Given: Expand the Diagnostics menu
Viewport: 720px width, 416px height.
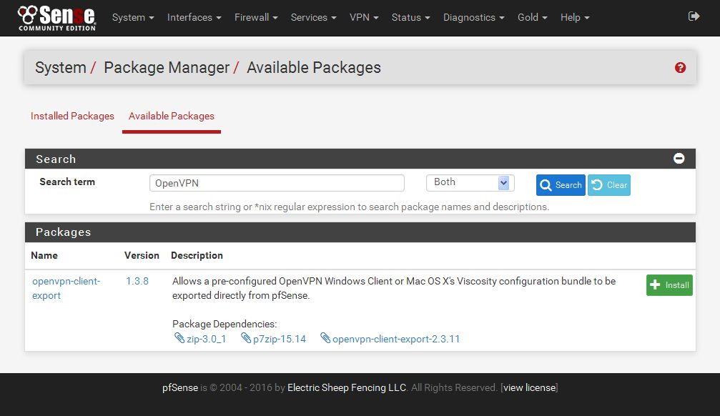Looking at the screenshot, I should (473, 17).
